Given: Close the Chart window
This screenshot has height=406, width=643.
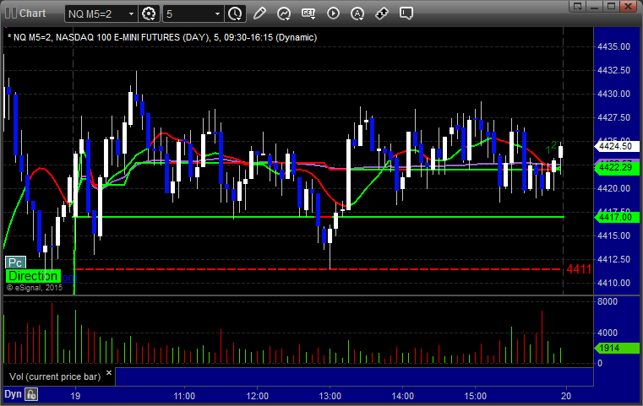Looking at the screenshot, I should tap(628, 6).
